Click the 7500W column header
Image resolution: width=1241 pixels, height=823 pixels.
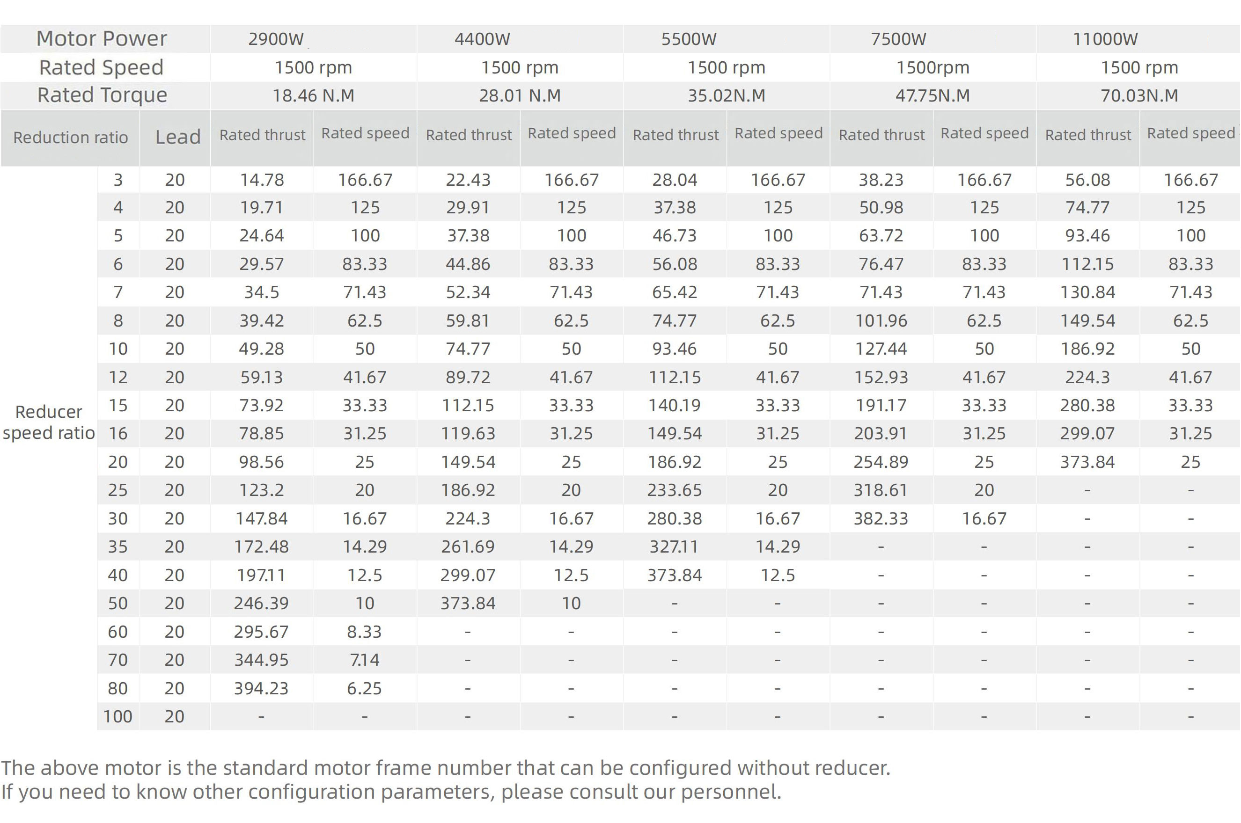[x=898, y=39]
